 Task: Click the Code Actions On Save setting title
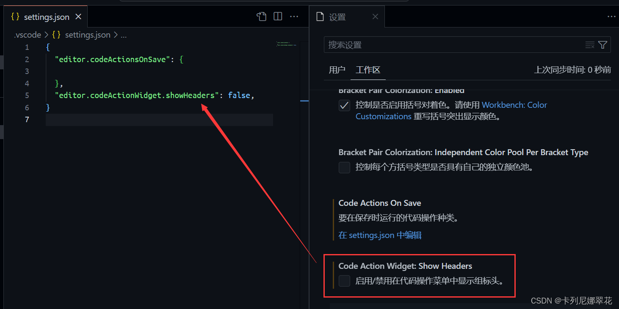pyautogui.click(x=380, y=203)
